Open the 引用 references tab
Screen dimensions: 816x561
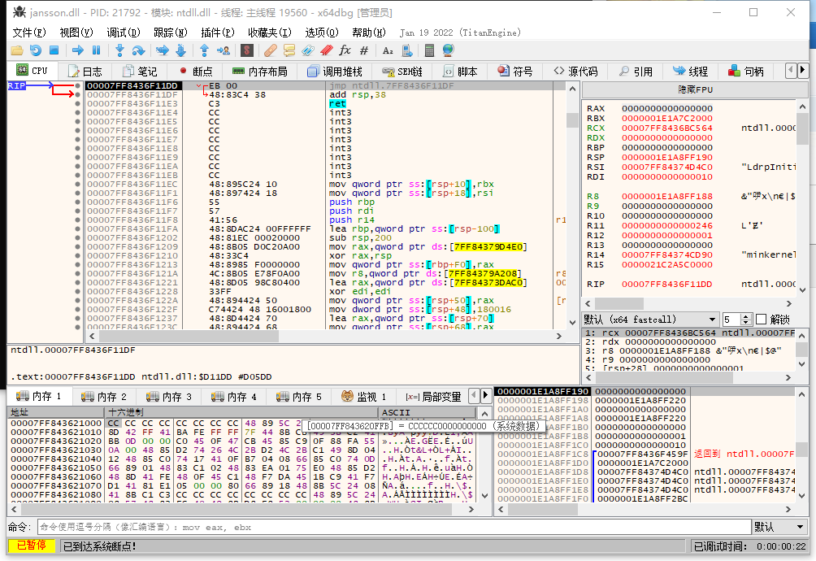636,72
